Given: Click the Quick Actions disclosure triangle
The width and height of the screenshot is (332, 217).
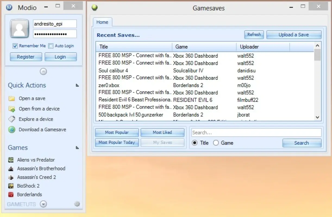Looking at the screenshot, I should (x=77, y=85).
